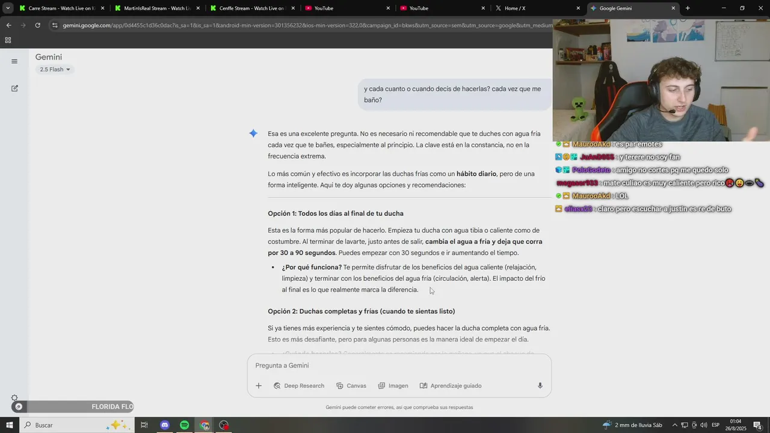
Task: Focus the Pregunta a Gemini input field
Action: (399, 365)
